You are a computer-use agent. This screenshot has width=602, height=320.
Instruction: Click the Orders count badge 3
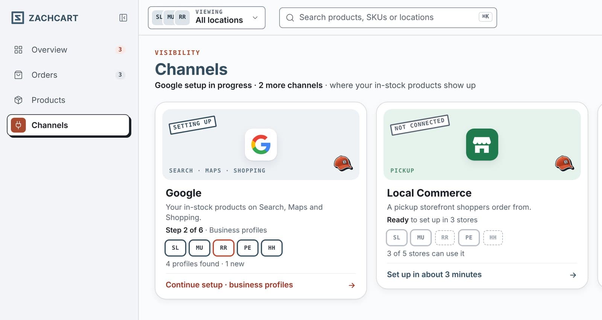coord(120,75)
